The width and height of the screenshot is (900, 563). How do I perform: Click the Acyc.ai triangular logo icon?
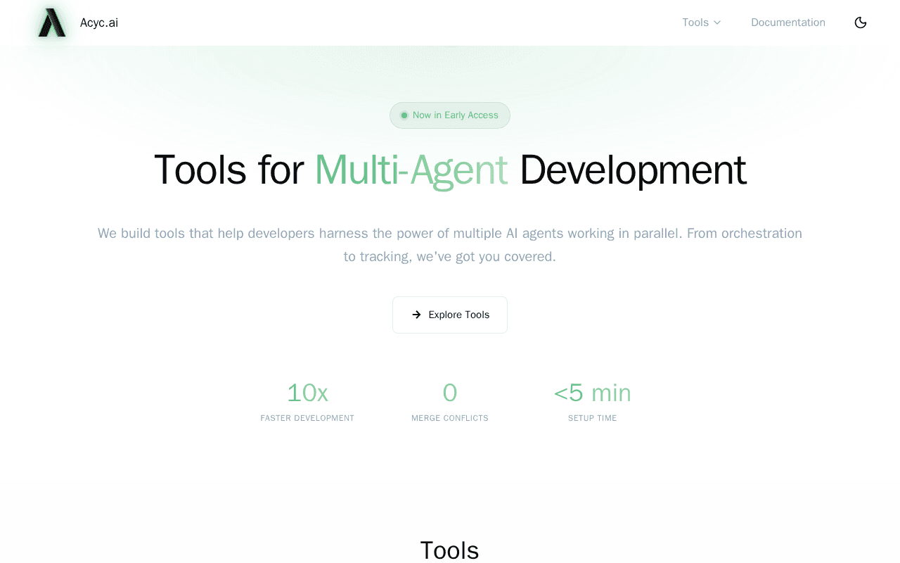tap(52, 23)
